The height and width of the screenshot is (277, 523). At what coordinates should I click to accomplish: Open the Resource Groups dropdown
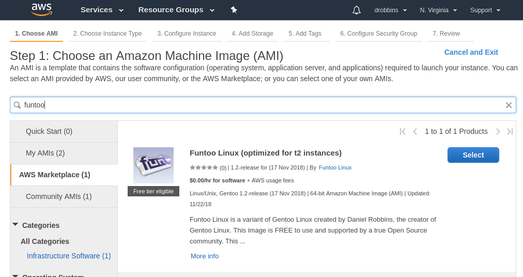pos(176,10)
